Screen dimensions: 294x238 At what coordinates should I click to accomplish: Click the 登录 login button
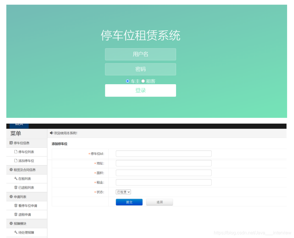(x=140, y=90)
